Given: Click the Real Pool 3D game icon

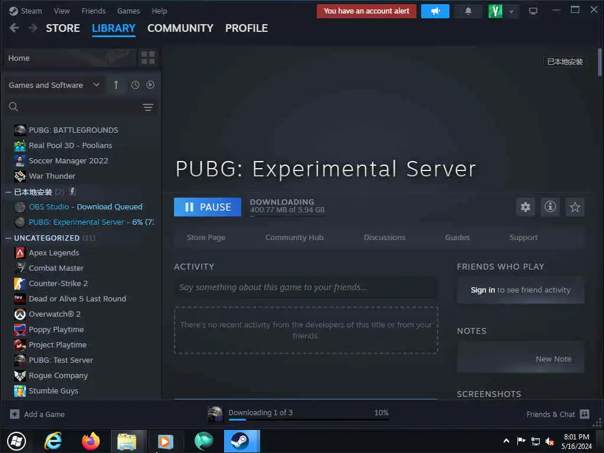Looking at the screenshot, I should [x=20, y=146].
